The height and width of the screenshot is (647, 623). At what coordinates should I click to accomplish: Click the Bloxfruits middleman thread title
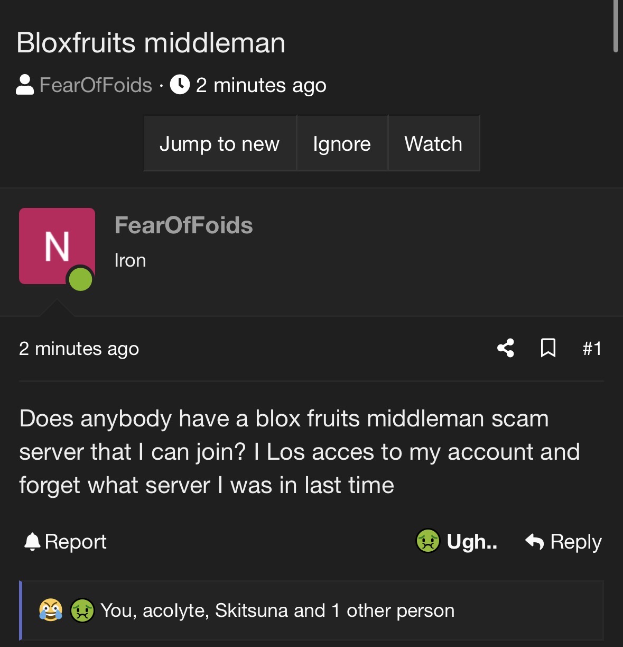point(151,43)
